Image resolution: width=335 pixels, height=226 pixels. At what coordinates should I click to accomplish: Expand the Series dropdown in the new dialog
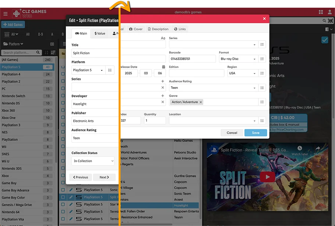pyautogui.click(x=254, y=45)
